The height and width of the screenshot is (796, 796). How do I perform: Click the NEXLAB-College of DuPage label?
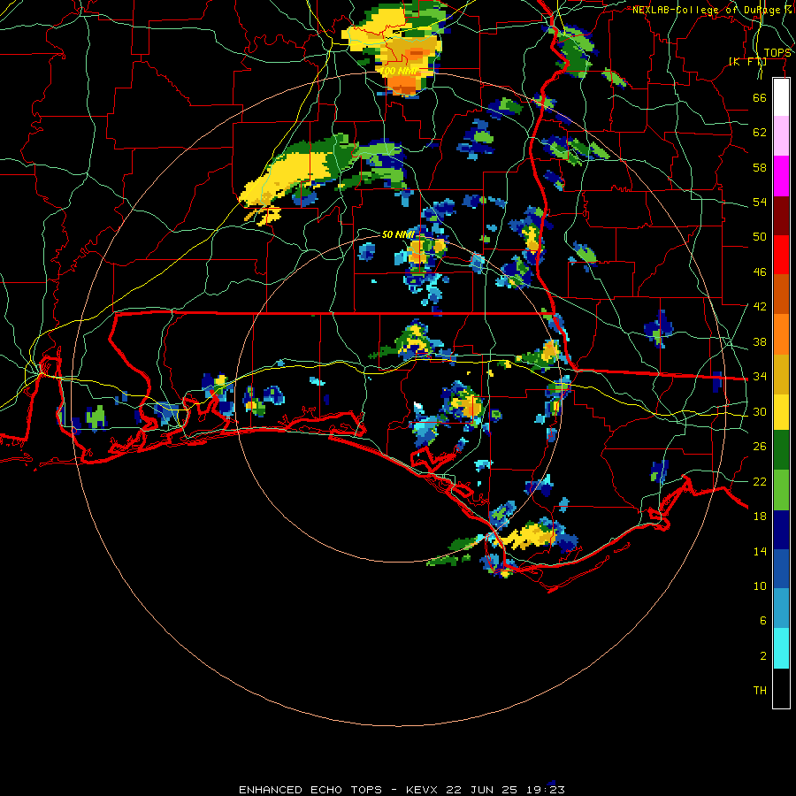pyautogui.click(x=711, y=10)
